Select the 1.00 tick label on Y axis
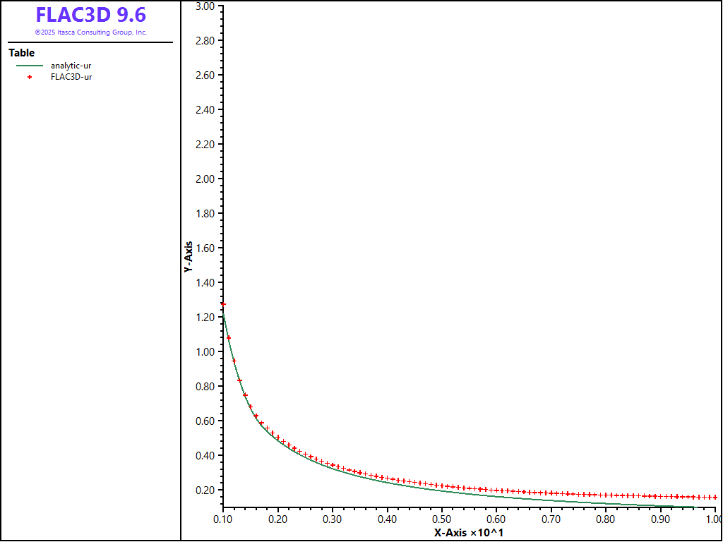723x542 pixels. coord(205,352)
